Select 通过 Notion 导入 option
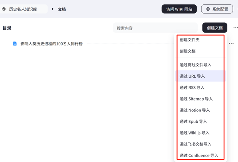The height and width of the screenshot is (162, 238). coord(201,110)
